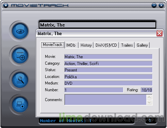The image size is (167, 128).
Task: Click the Rating: label
Action: tap(132, 90)
